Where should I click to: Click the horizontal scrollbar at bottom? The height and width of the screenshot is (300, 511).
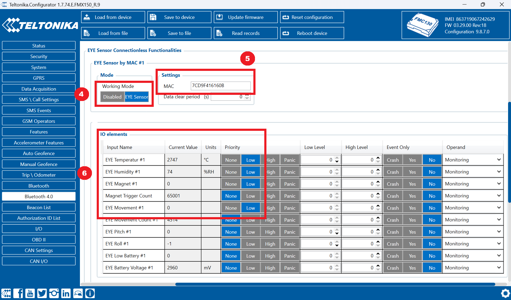click(335, 284)
